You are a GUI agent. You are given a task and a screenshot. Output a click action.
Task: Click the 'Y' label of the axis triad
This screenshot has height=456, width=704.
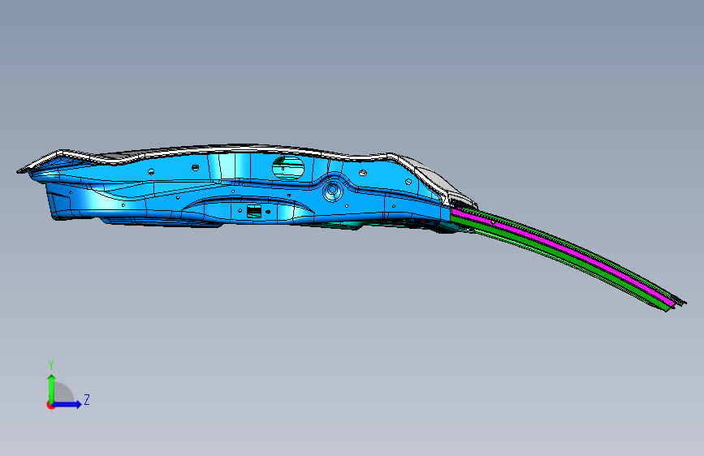click(51, 365)
